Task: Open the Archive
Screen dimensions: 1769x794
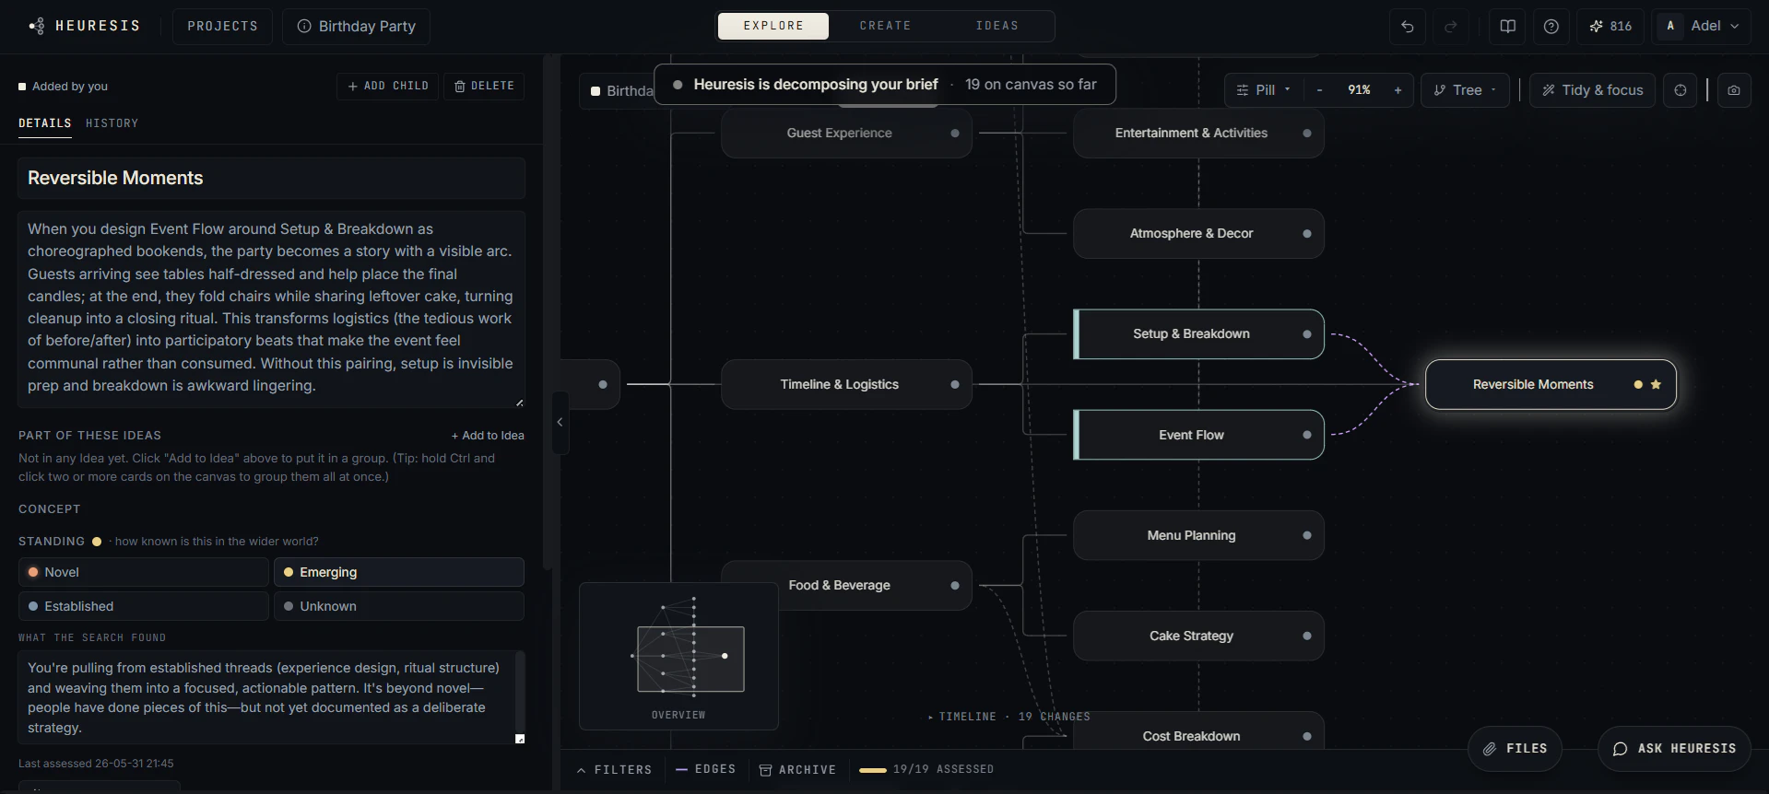Action: [797, 770]
